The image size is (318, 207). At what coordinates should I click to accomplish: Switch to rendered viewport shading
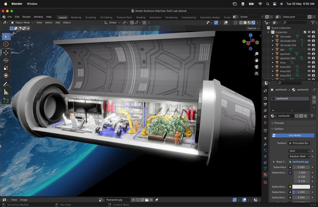point(253,23)
